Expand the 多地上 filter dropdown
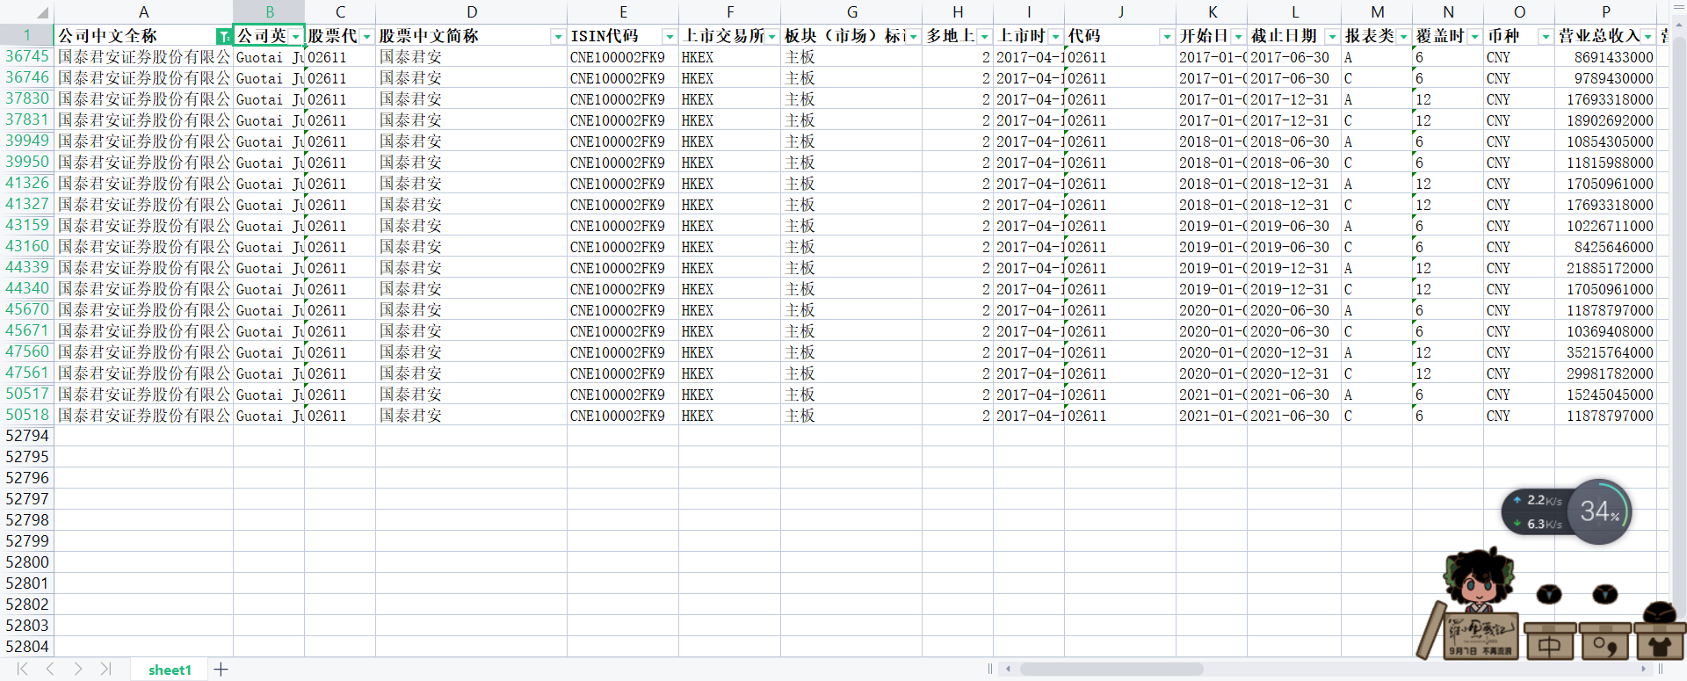Viewport: 1687px width, 681px height. coord(985,36)
